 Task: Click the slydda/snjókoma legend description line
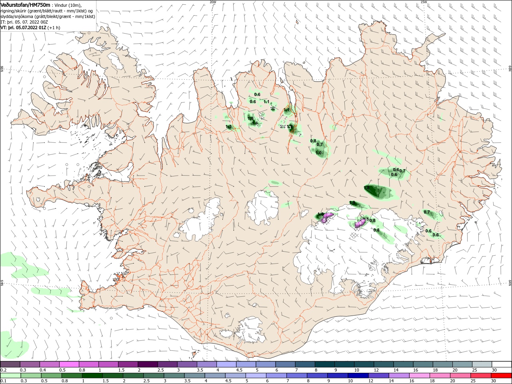pyautogui.click(x=48, y=16)
